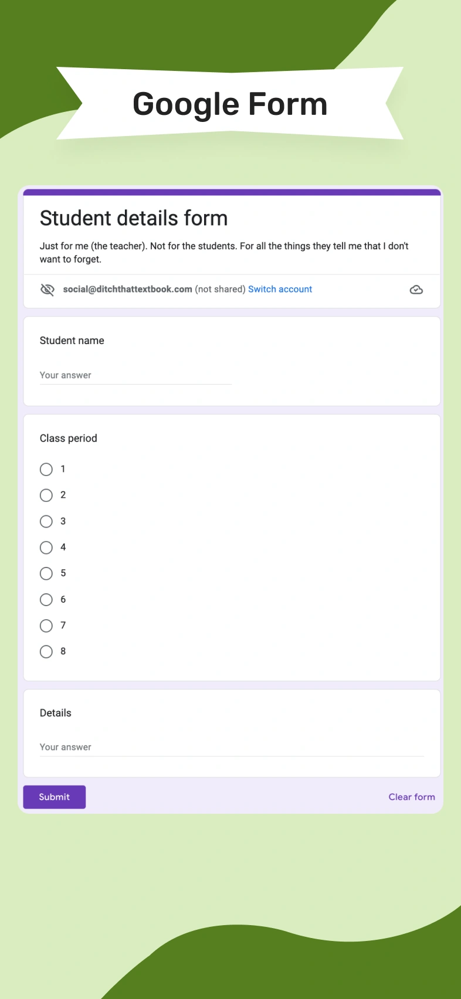
Task: Click the Switch account link
Action: [280, 289]
